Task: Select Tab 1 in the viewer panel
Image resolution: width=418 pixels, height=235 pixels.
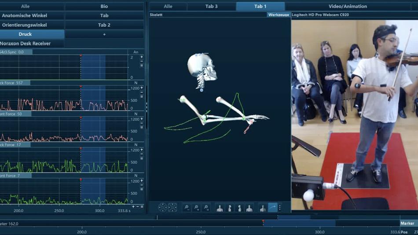Action: tap(260, 6)
